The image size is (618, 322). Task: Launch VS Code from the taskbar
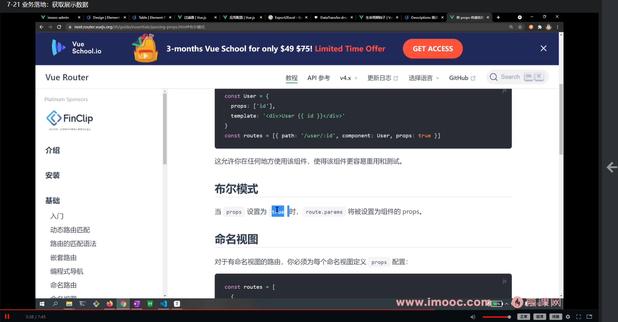163,304
